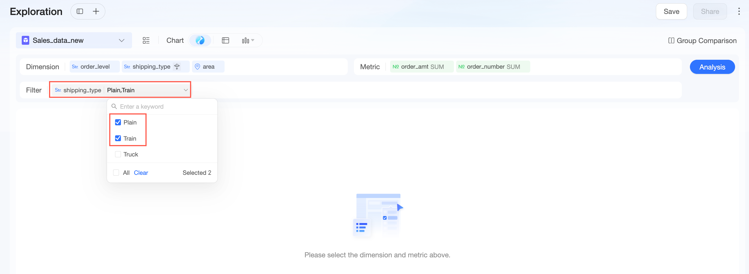Select the smart chart icon
Image resolution: width=749 pixels, height=274 pixels.
(200, 40)
